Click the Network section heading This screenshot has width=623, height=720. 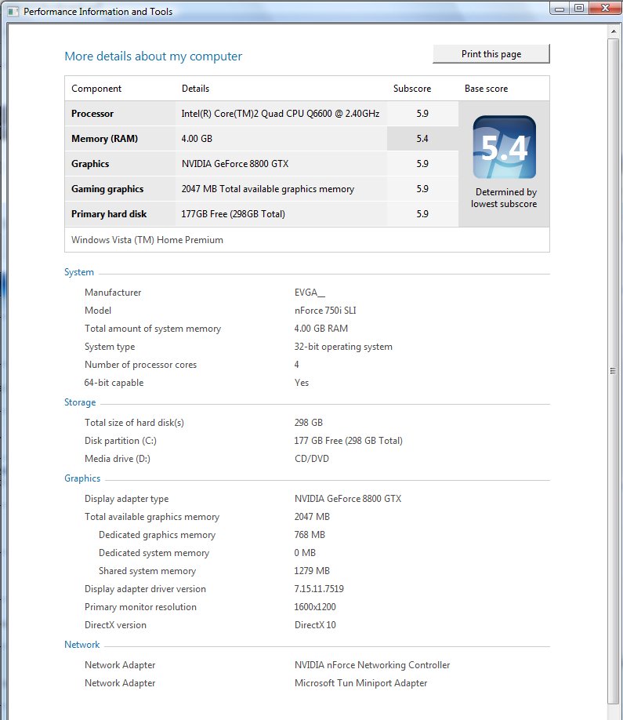point(82,645)
